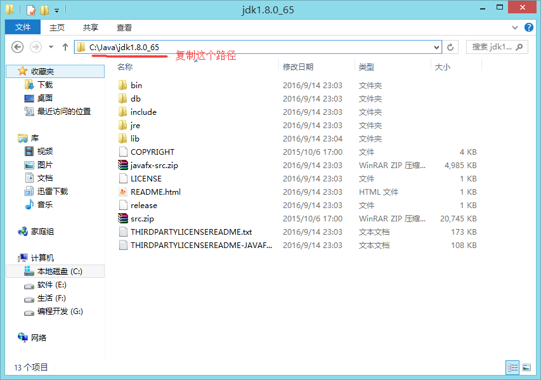Select 收藏夹 in navigation pane
The image size is (541, 380).
[55, 71]
